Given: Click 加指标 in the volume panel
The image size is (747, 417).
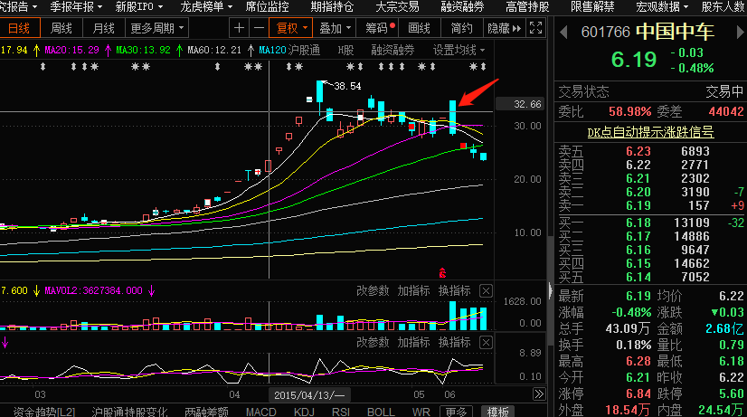Looking at the screenshot, I should coord(413,290).
